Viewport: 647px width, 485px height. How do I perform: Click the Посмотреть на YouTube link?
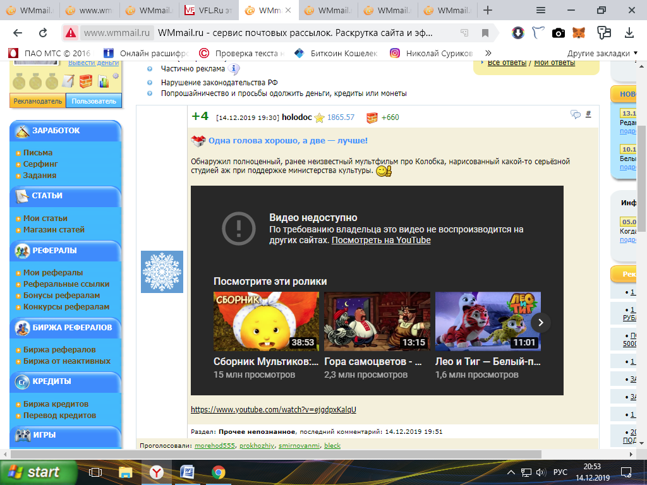pos(381,240)
